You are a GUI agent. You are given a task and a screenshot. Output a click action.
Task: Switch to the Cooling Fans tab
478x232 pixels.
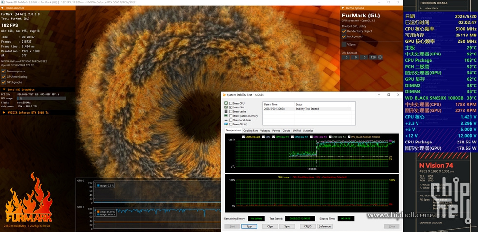(251, 131)
